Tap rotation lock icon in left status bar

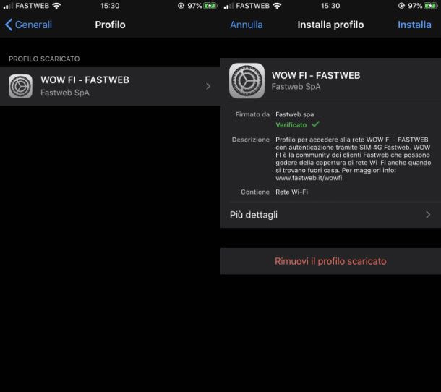tap(181, 6)
